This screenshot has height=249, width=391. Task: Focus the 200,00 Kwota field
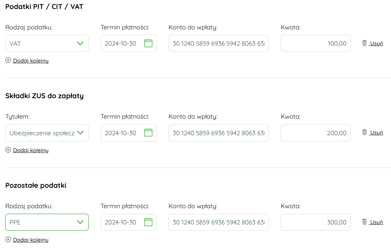(x=316, y=133)
